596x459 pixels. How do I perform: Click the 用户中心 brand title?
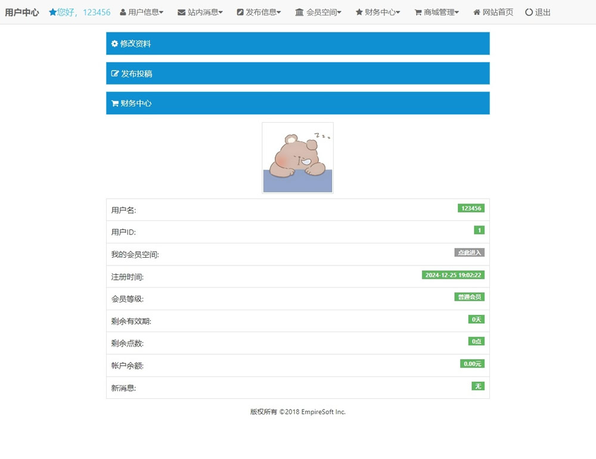[x=22, y=12]
